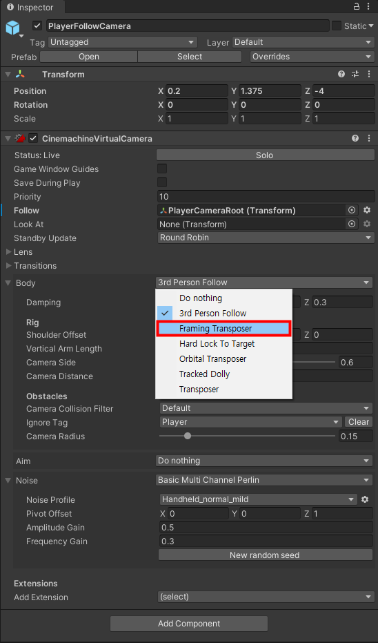Open the Noise type dropdown
This screenshot has width=378, height=643.
click(264, 480)
